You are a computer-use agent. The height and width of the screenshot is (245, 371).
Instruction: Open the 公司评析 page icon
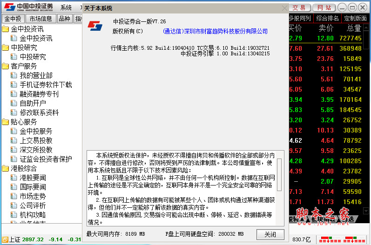pyautogui.click(x=13, y=205)
